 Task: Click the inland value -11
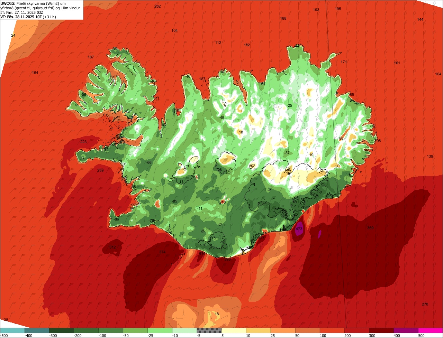pyautogui.click(x=199, y=208)
